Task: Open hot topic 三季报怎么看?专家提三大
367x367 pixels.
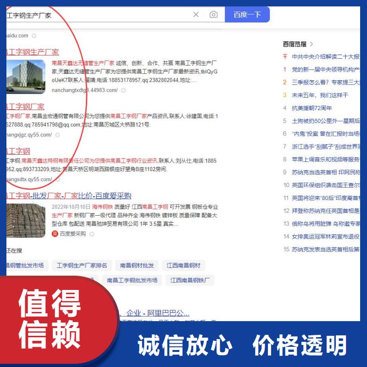Action: pos(326,83)
